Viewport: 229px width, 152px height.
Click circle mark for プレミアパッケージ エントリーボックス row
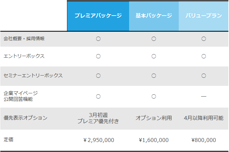coord(98,56)
